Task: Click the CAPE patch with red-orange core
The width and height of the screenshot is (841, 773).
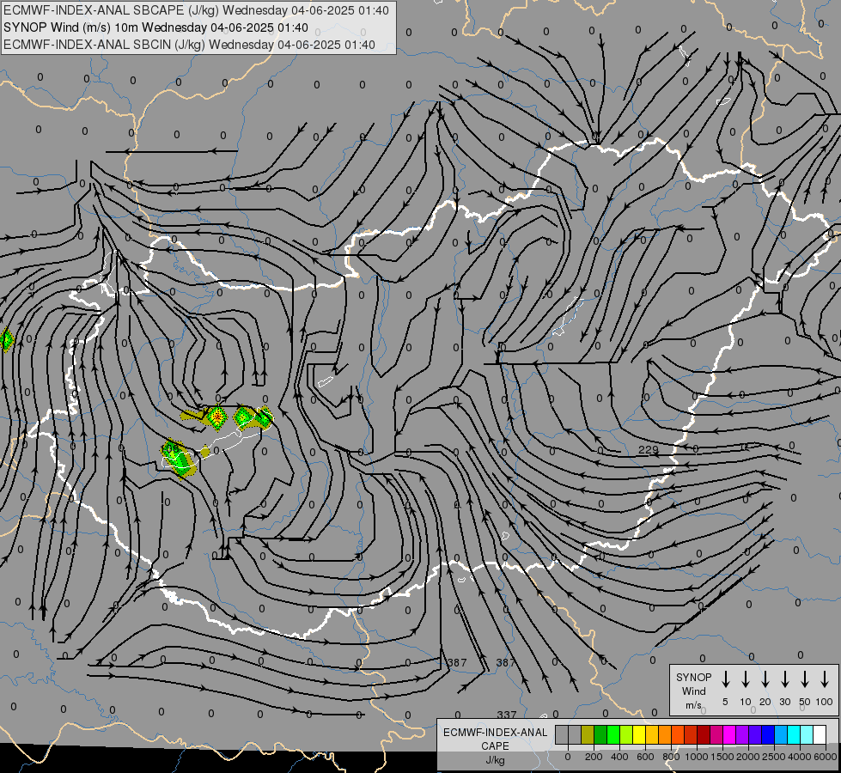Action: tap(216, 417)
